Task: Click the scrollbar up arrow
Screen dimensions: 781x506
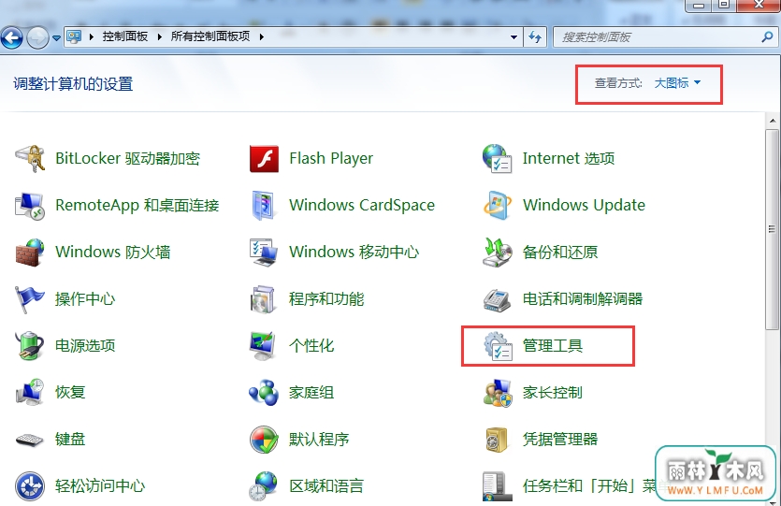Action: (773, 121)
